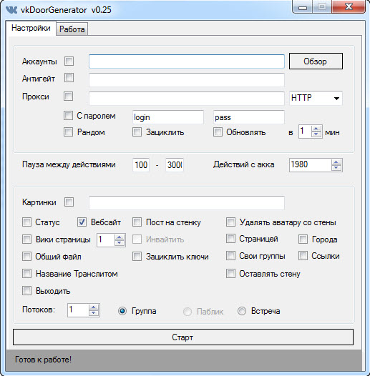Image resolution: width=370 pixels, height=376 pixels.
Task: Click the Старт button
Action: point(183,337)
